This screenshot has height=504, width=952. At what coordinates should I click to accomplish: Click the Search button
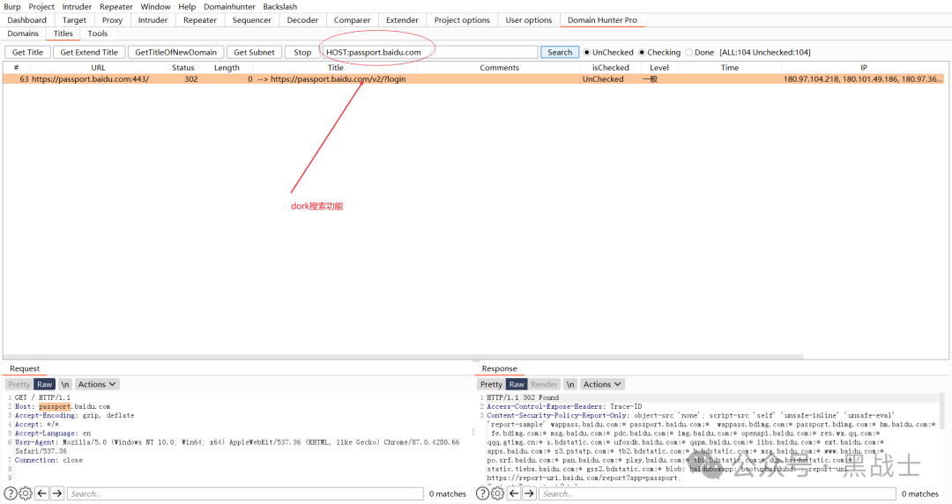tap(560, 52)
